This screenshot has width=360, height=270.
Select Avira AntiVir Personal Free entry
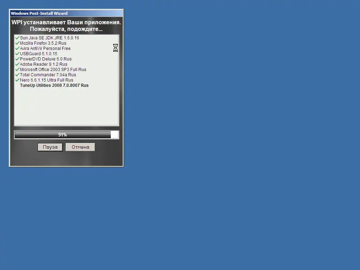45,49
